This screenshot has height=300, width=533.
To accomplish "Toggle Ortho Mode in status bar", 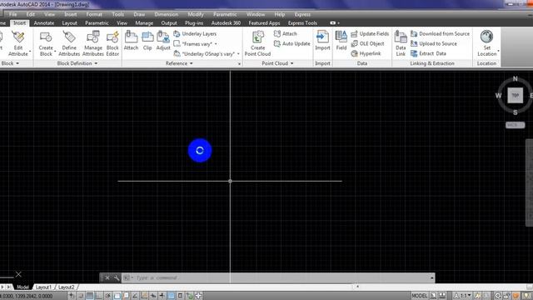I will pyautogui.click(x=98, y=296).
